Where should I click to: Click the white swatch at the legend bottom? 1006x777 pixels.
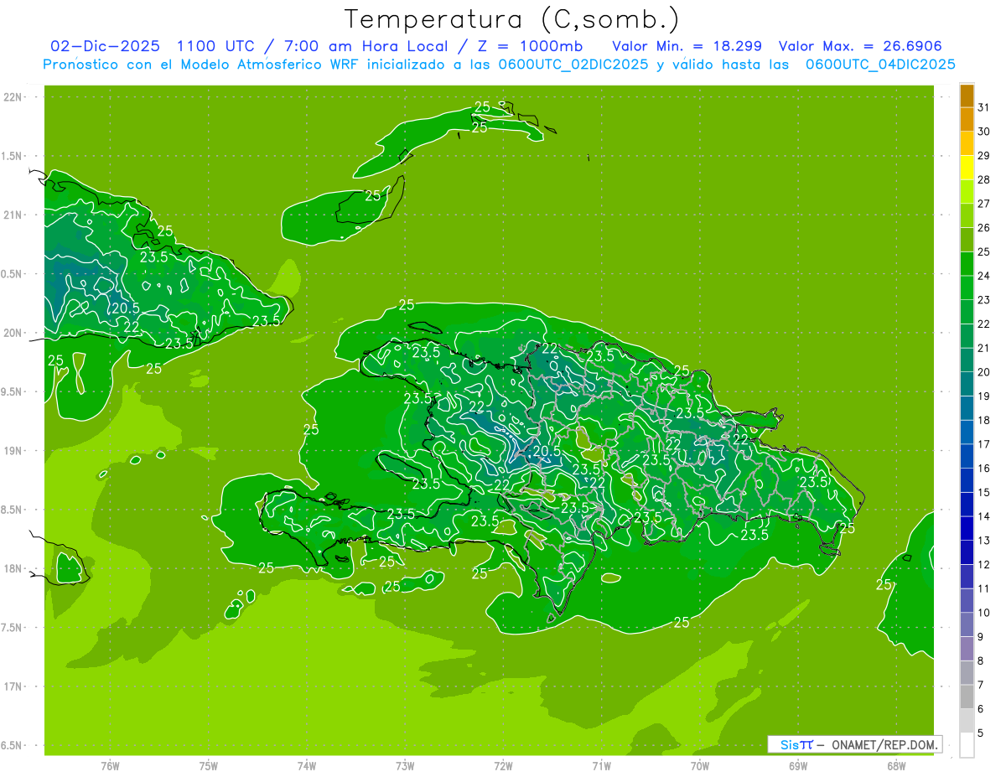967,745
